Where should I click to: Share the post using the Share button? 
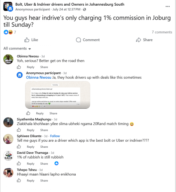tap(144, 40)
